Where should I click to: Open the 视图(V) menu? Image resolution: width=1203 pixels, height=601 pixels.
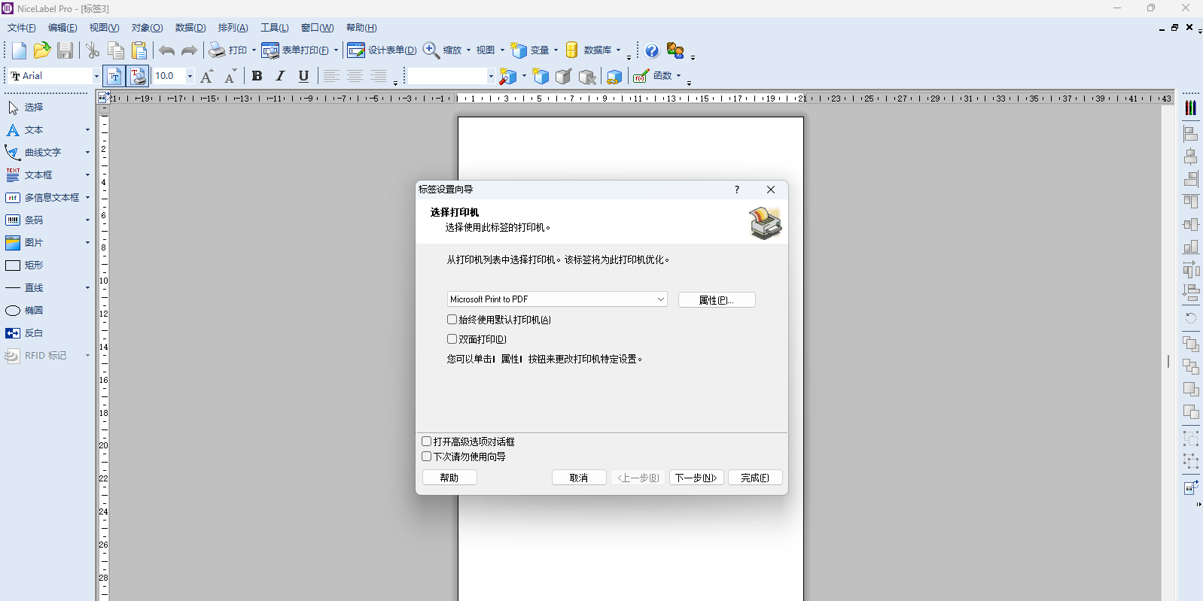(x=104, y=28)
